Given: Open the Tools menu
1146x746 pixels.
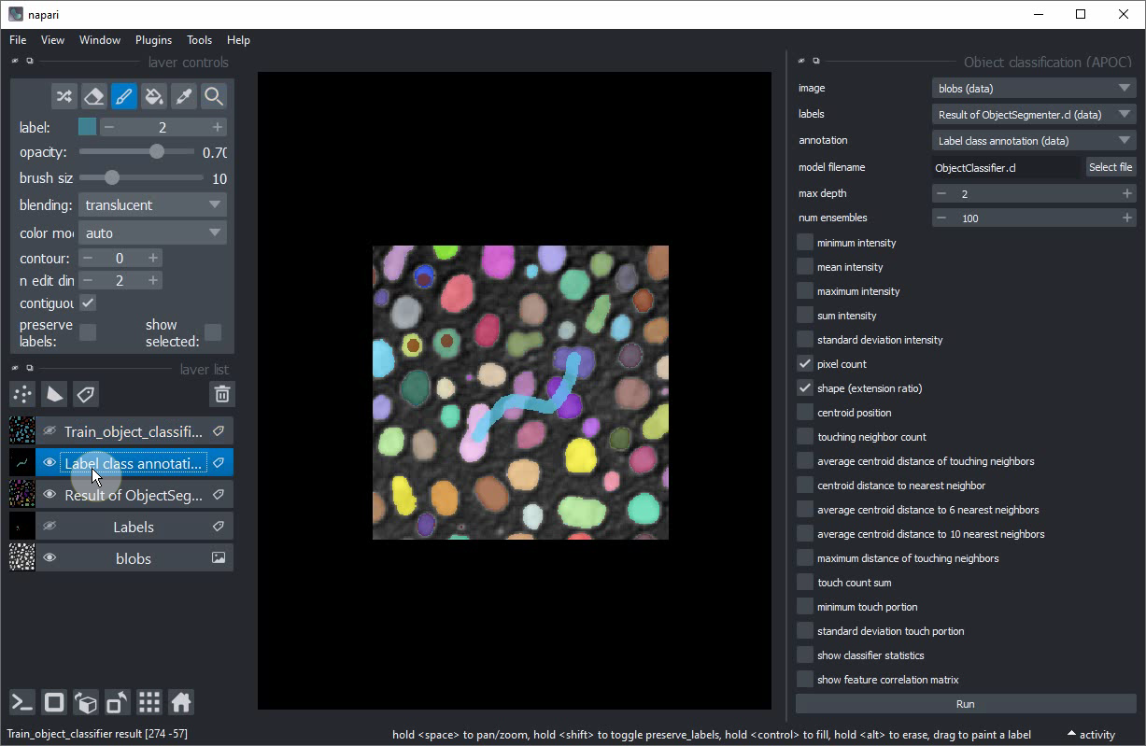Looking at the screenshot, I should click(x=199, y=40).
